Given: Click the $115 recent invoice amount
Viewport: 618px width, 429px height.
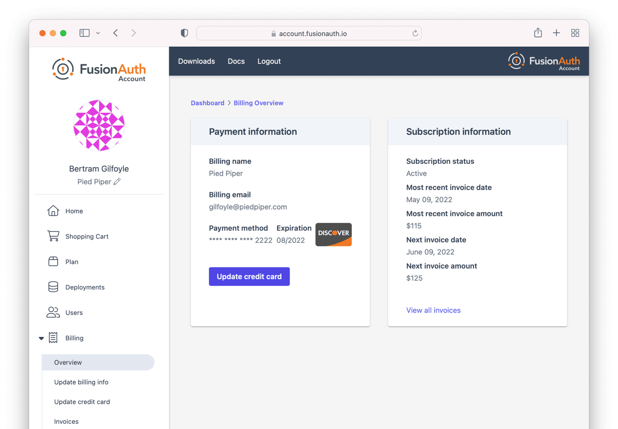Looking at the screenshot, I should pos(414,226).
